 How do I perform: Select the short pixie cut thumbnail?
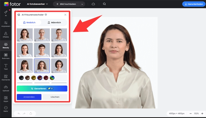[x=42, y=50]
